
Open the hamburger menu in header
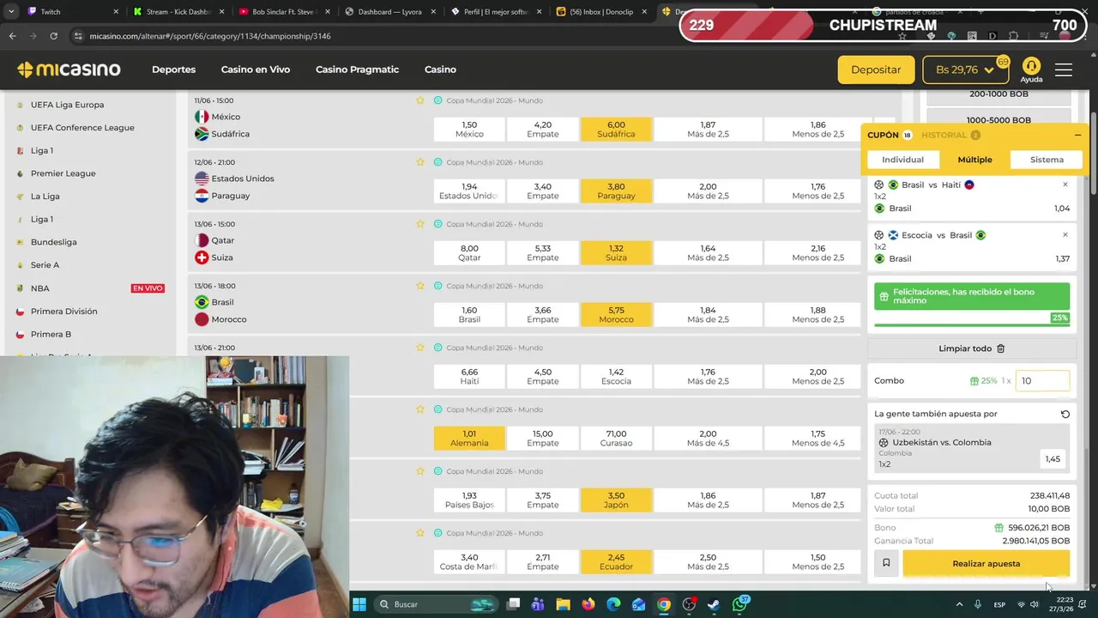[x=1064, y=70]
